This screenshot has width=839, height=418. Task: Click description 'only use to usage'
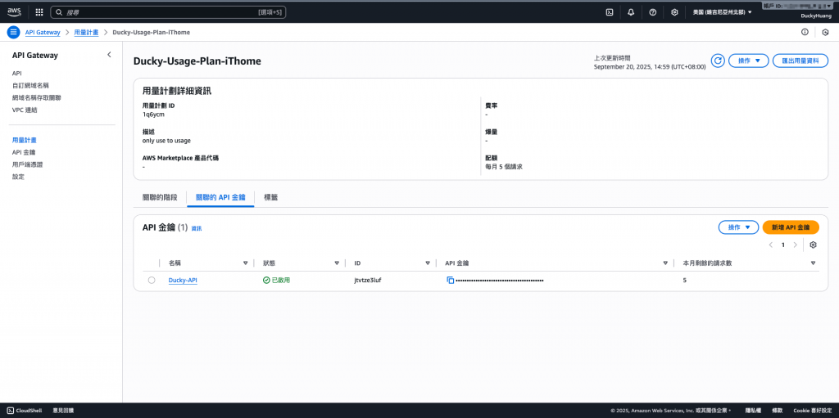166,141
